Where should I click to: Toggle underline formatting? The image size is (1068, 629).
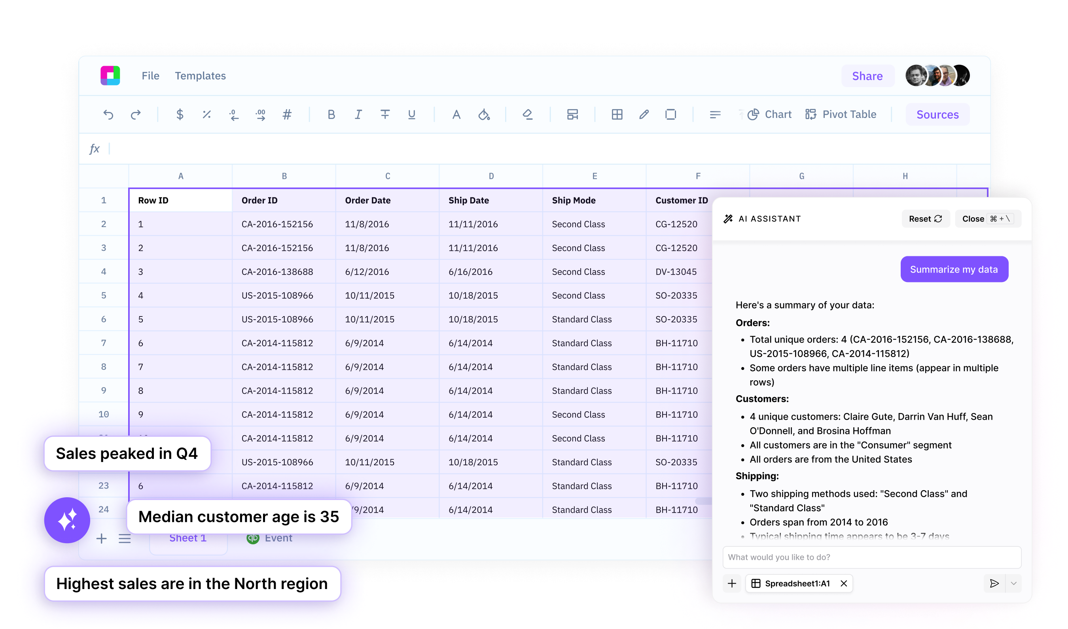tap(411, 114)
